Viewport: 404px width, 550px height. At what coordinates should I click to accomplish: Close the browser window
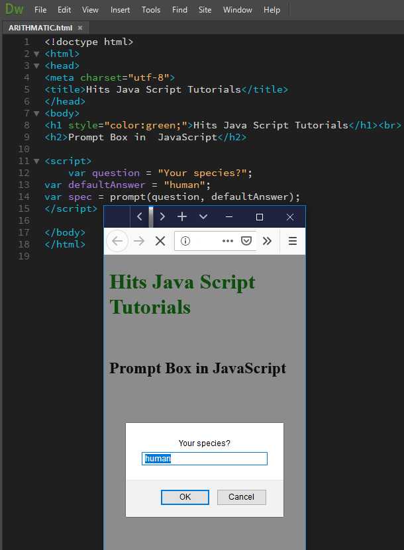290,217
